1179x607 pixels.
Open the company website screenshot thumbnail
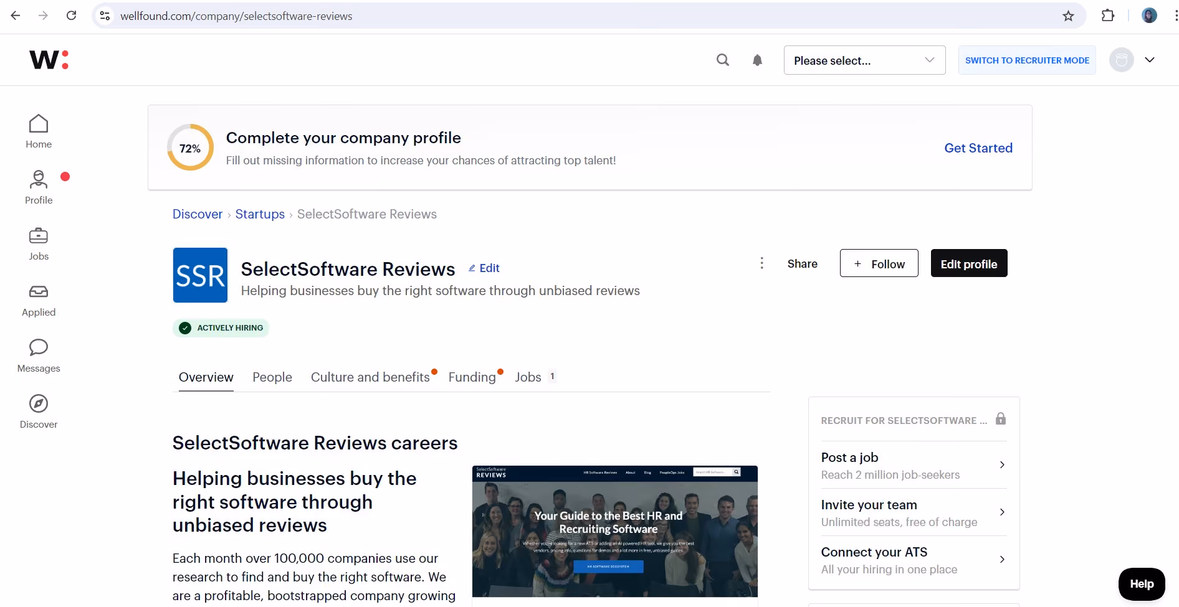(615, 531)
